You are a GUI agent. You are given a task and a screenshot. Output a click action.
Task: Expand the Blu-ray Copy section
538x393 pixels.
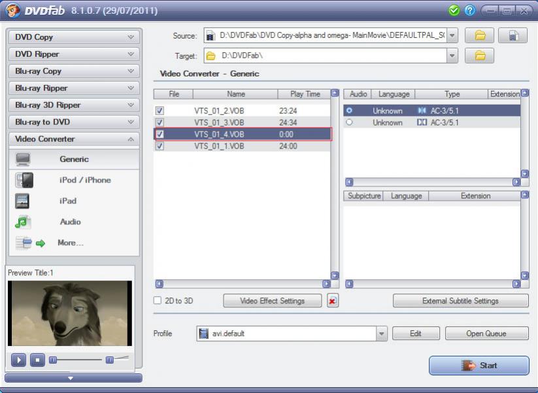[x=74, y=71]
